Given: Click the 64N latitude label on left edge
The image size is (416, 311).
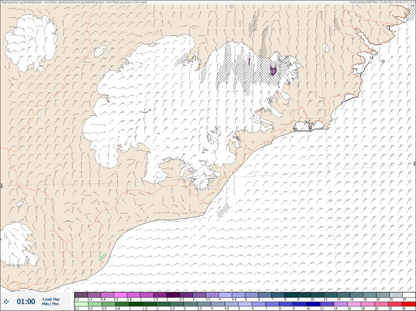Looking at the screenshot, I should coord(2,186).
